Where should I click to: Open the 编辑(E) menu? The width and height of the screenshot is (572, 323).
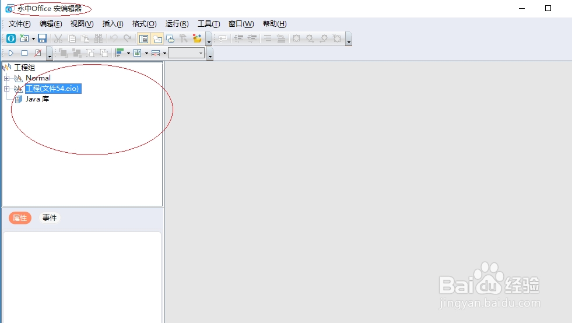point(51,24)
